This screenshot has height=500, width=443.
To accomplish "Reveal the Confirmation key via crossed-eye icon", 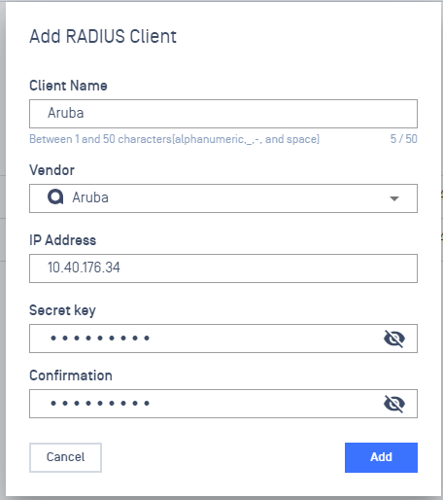I will tap(394, 404).
